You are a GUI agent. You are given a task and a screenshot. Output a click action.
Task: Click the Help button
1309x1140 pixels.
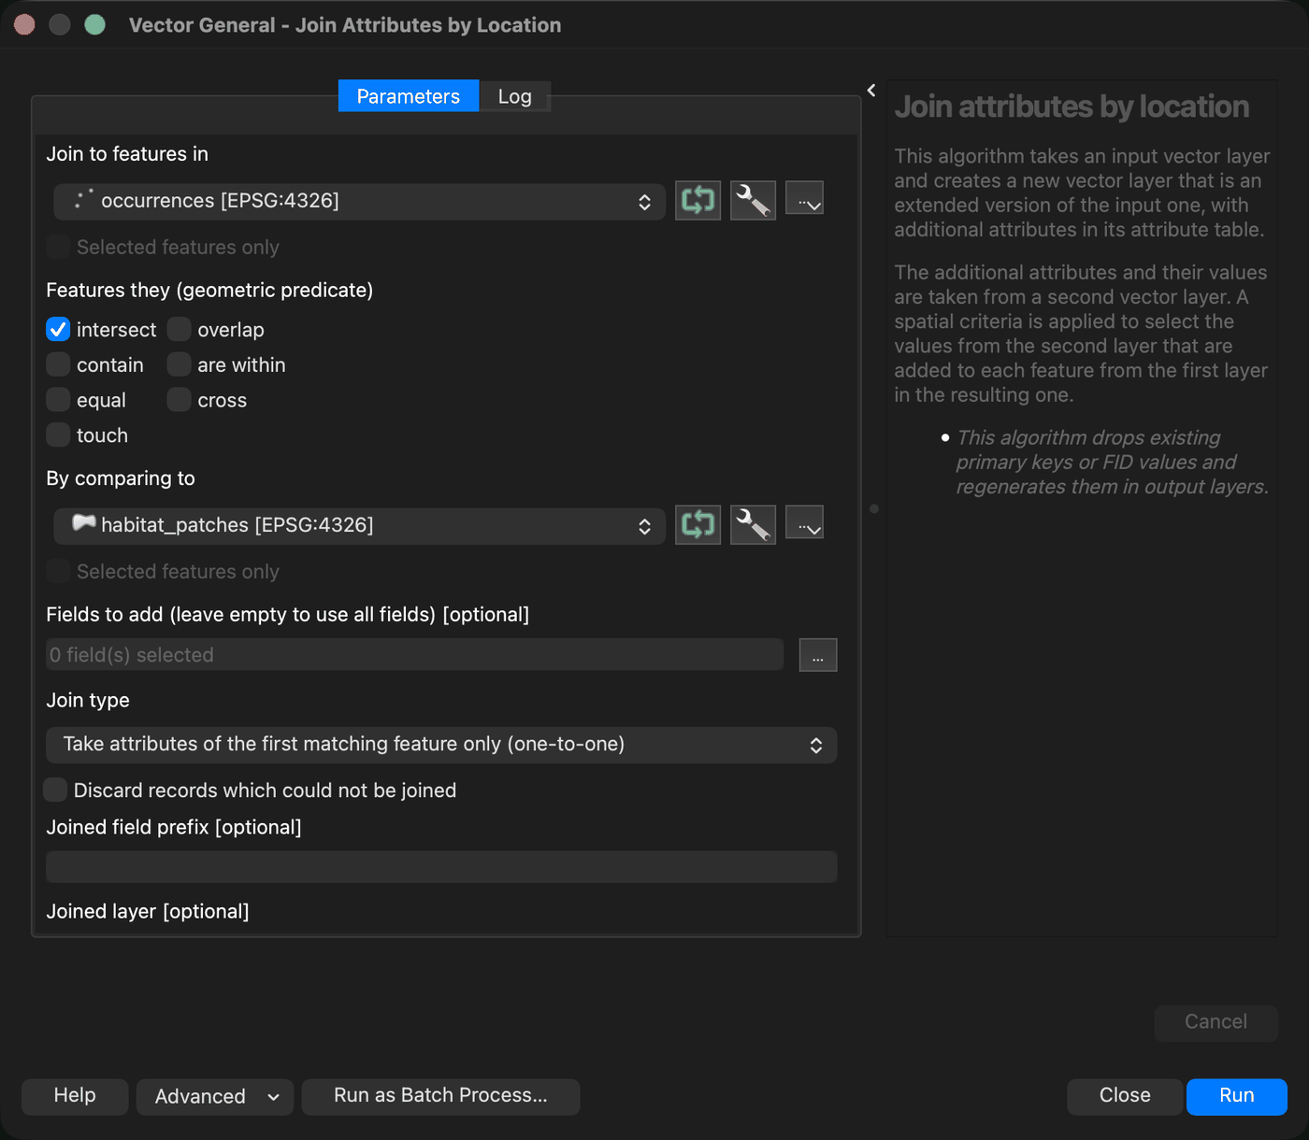tap(75, 1096)
